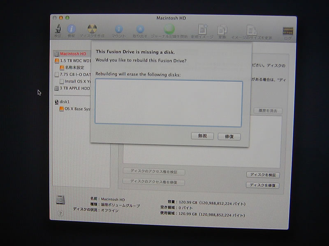Click the 修復 (Fix) button in dialog
Screen dimensions: 329x246
[x=229, y=137]
